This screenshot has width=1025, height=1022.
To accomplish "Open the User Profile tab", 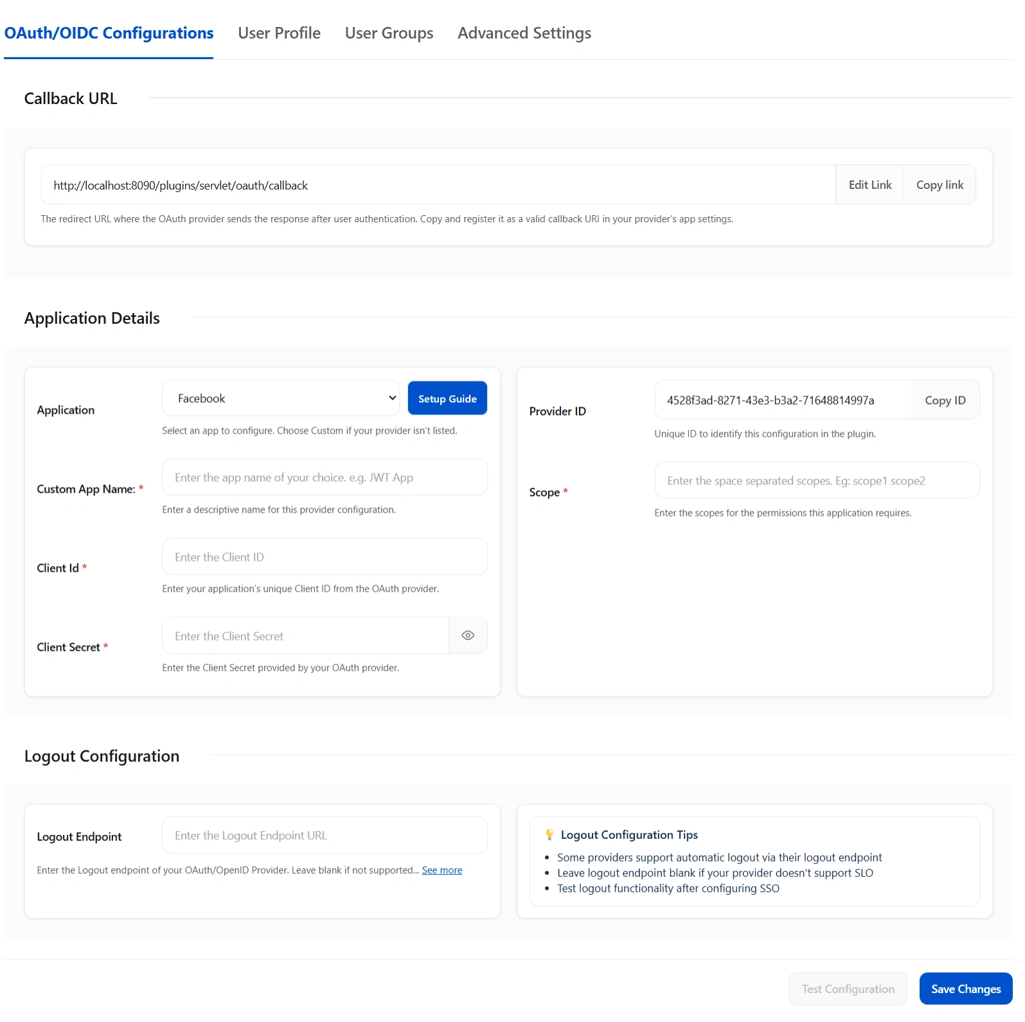I will coord(279,33).
